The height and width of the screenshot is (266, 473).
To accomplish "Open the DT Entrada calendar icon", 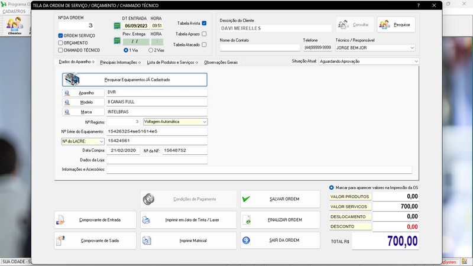I will pyautogui.click(x=117, y=25).
